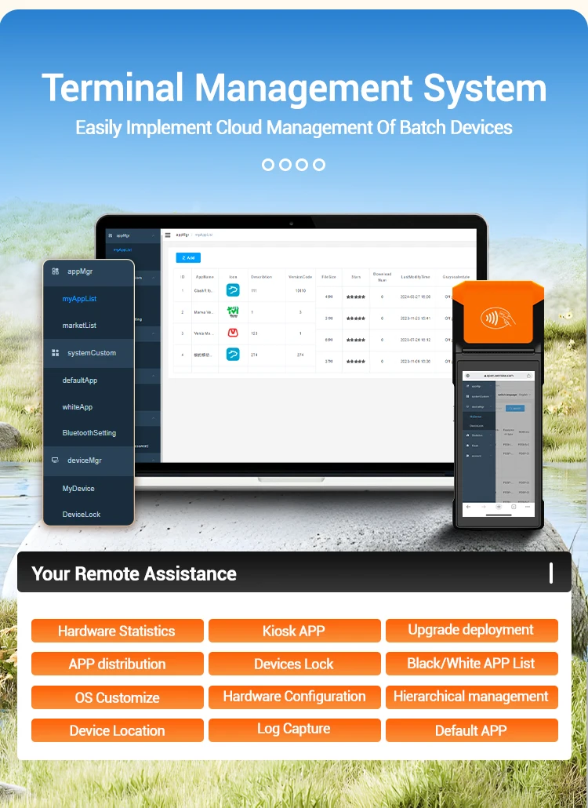
Task: Open MyDevice in the floating sidebar
Action: [78, 489]
